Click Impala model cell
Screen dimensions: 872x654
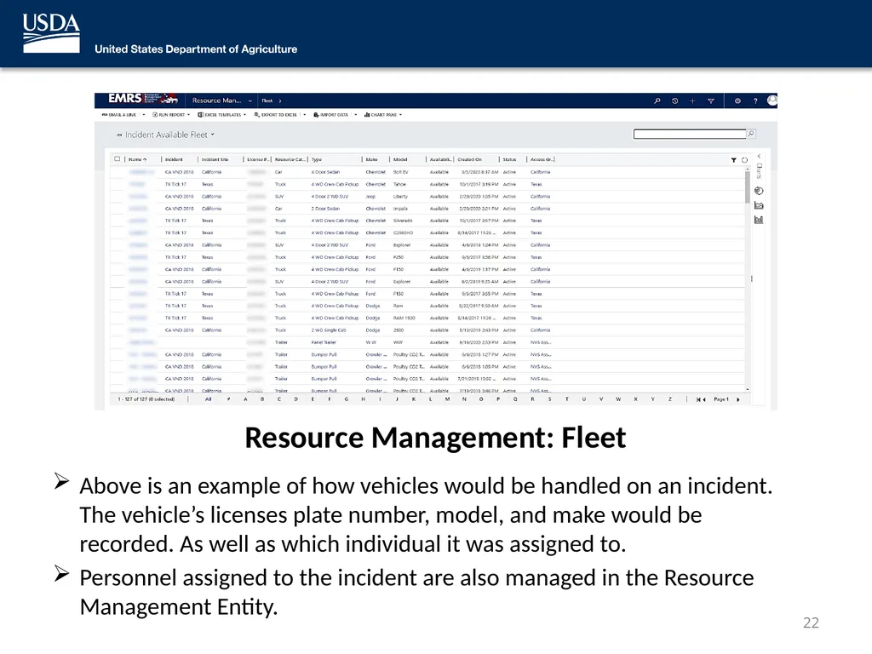[400, 209]
